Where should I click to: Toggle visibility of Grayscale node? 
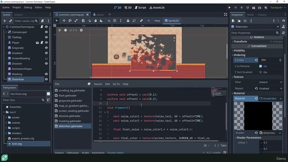pyautogui.click(x=46, y=48)
